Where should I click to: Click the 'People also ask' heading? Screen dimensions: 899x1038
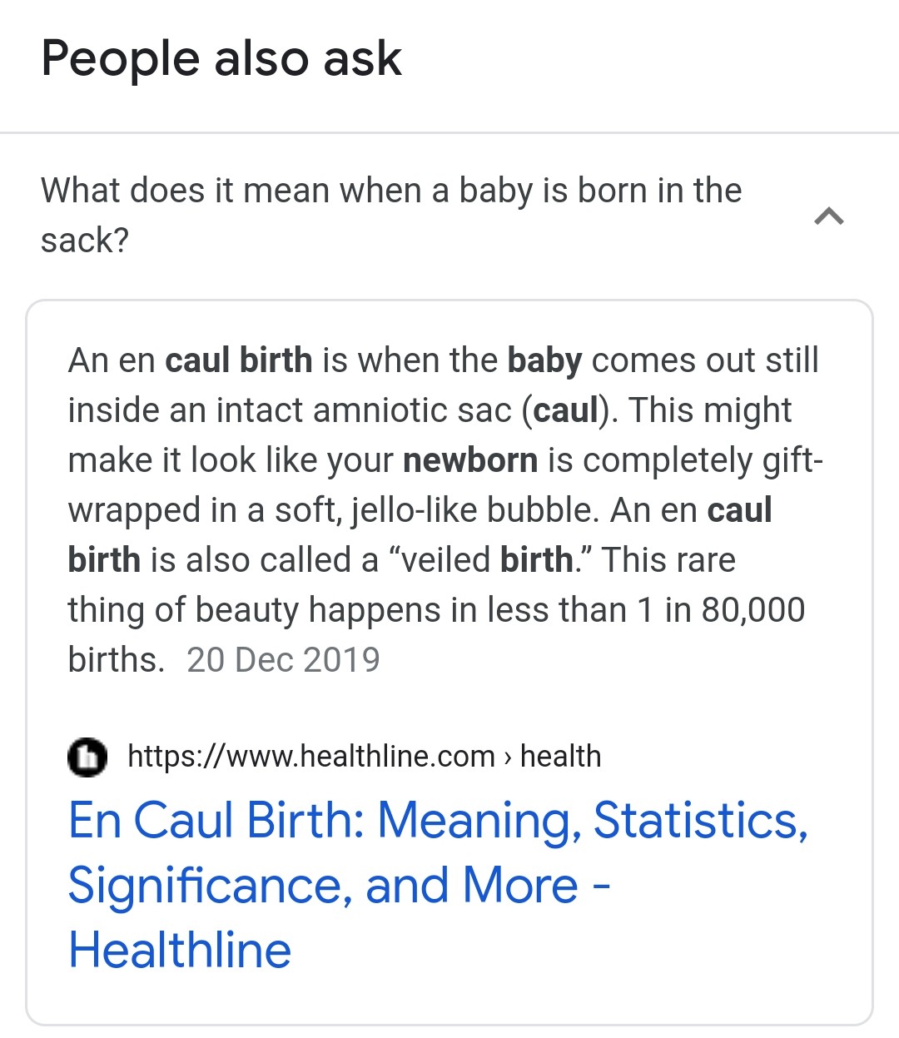[x=221, y=59]
